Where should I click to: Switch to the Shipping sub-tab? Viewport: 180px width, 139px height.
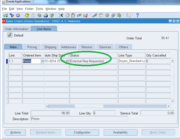point(50,47)
